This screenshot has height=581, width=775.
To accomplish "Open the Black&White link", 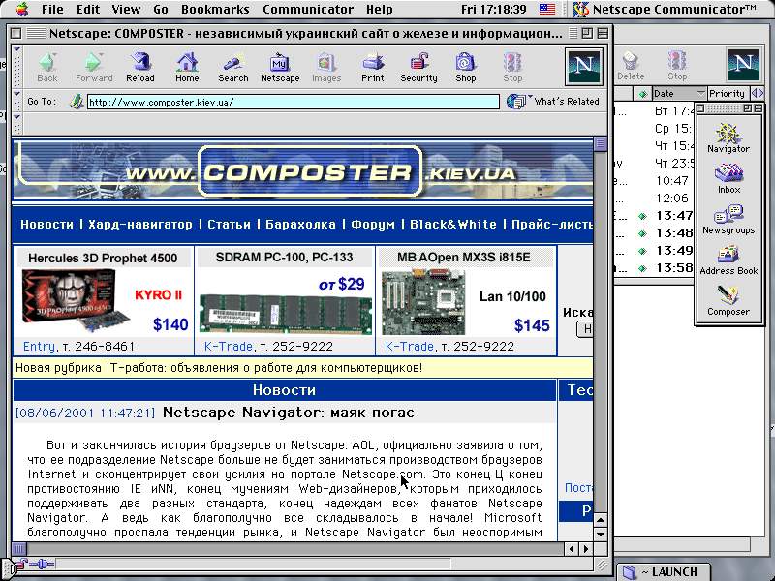I will (453, 225).
